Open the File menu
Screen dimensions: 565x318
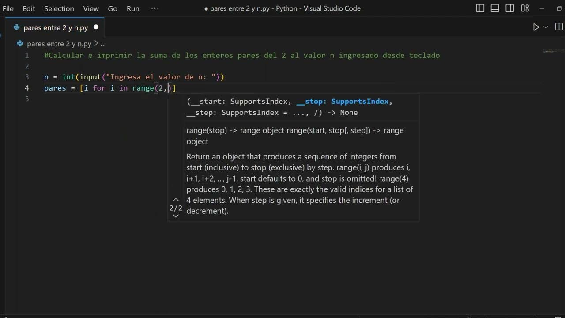click(8, 8)
